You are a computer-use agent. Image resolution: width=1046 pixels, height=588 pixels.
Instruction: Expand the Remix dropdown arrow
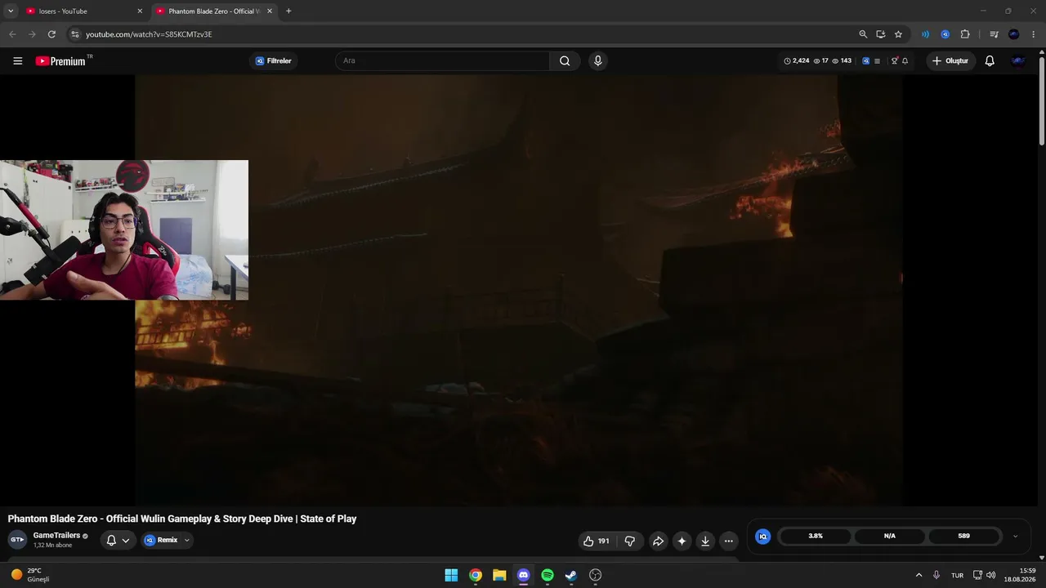[x=187, y=540]
